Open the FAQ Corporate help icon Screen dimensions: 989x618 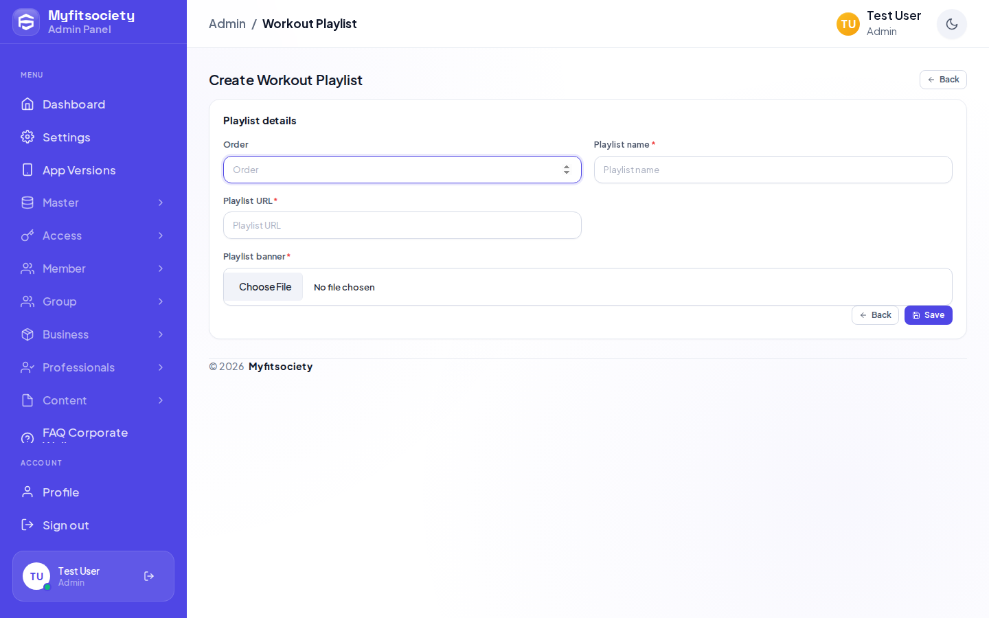[x=27, y=437]
